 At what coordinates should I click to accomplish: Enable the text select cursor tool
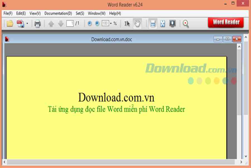tap(127, 24)
